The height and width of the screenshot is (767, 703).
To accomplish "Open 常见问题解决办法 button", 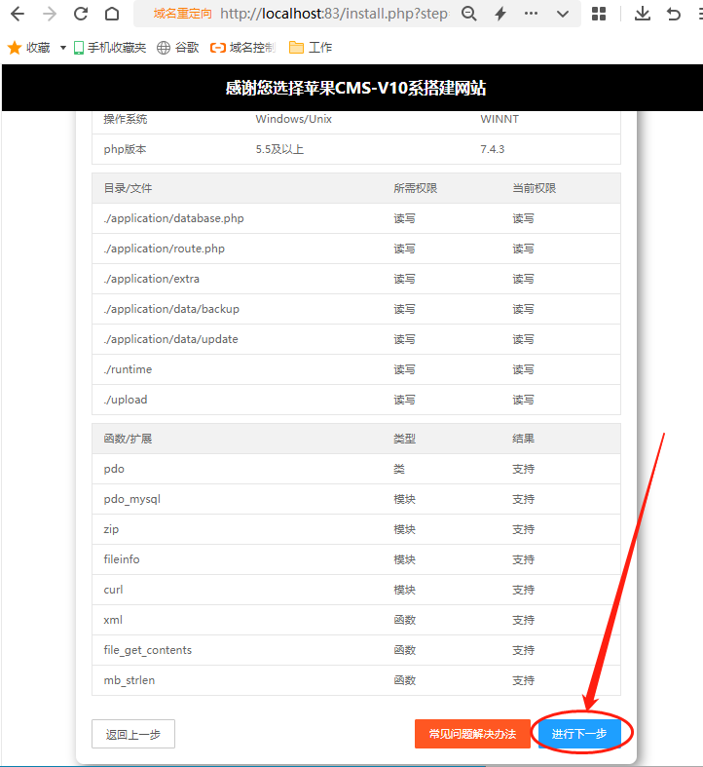I will (x=472, y=734).
